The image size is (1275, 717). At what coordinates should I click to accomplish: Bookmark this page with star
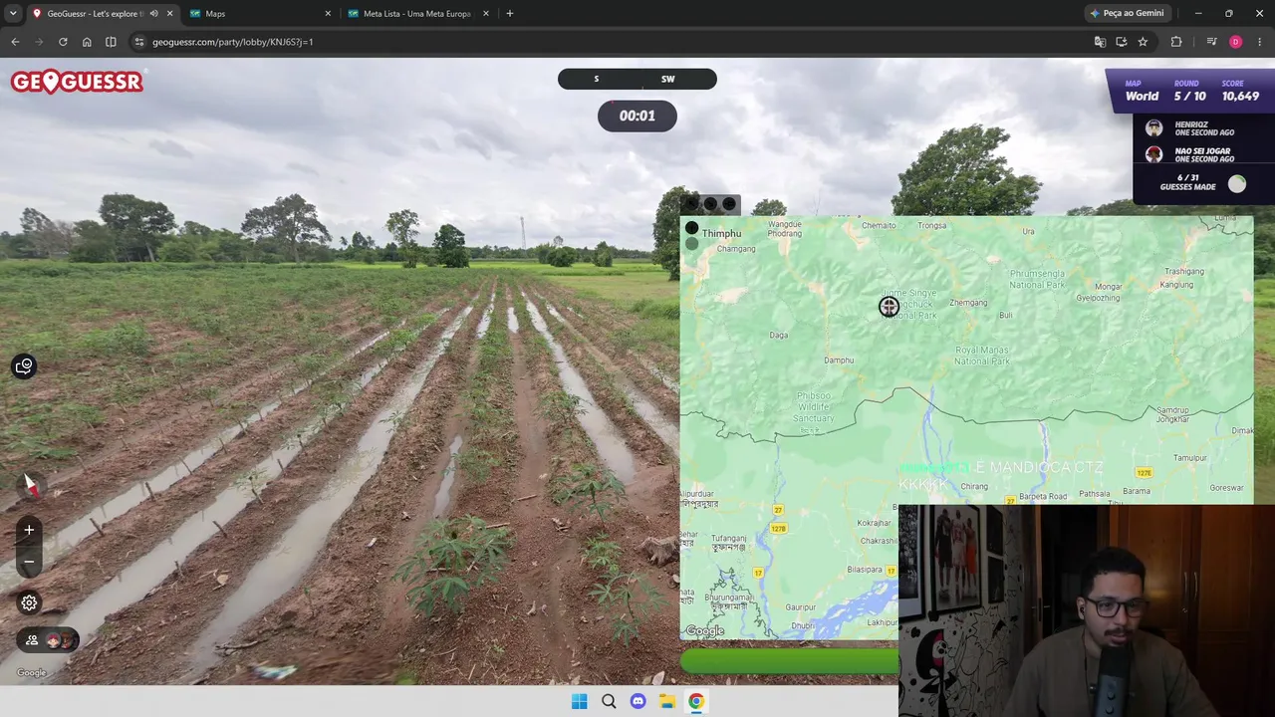pos(1144,42)
